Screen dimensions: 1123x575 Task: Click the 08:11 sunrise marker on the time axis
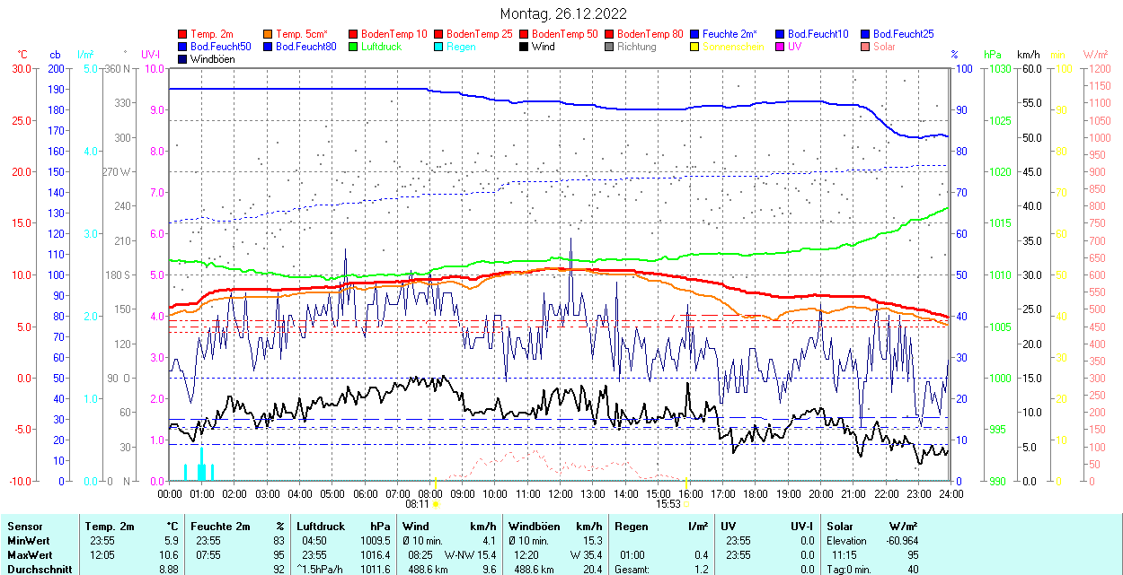point(417,504)
